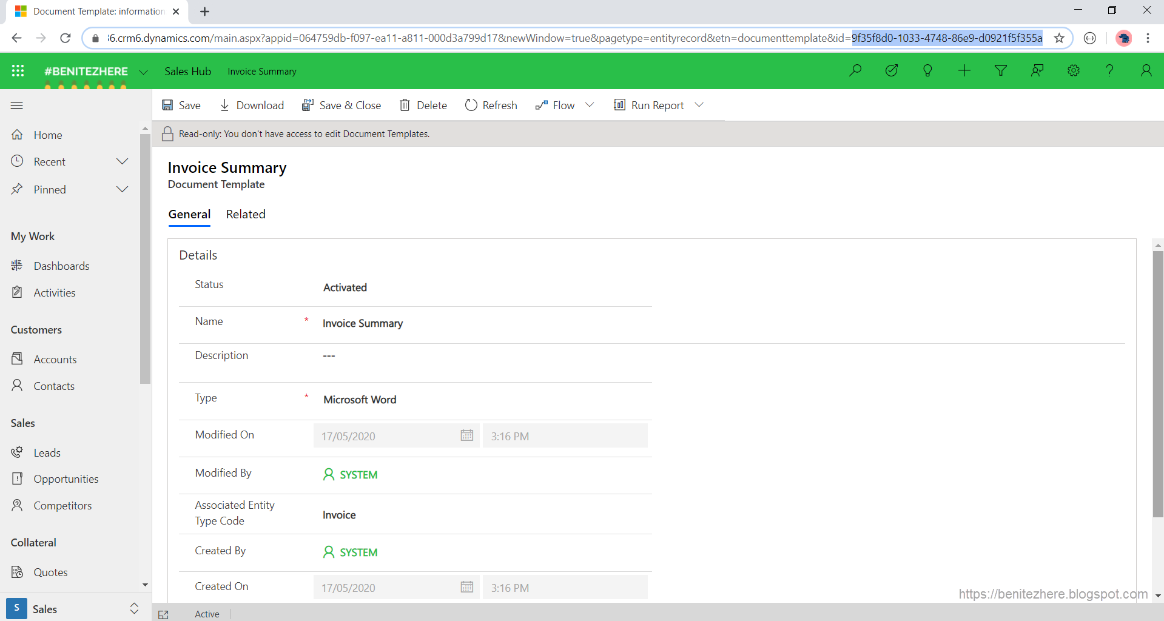Click the browser address bar URL

[574, 38]
